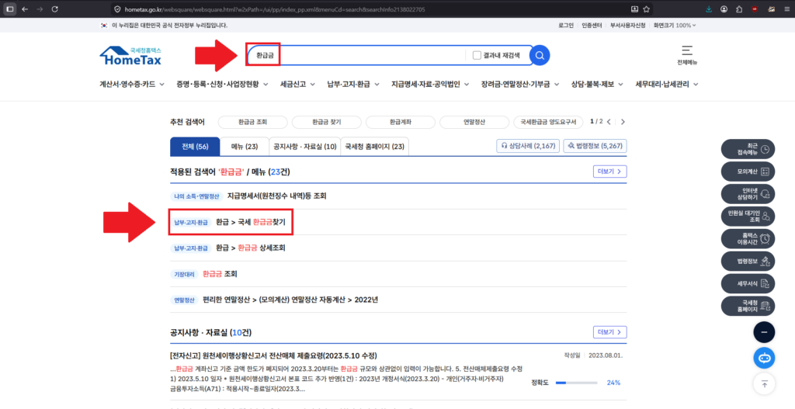This screenshot has width=795, height=409.
Task: Click browser forward arrow
Action: (x=40, y=9)
